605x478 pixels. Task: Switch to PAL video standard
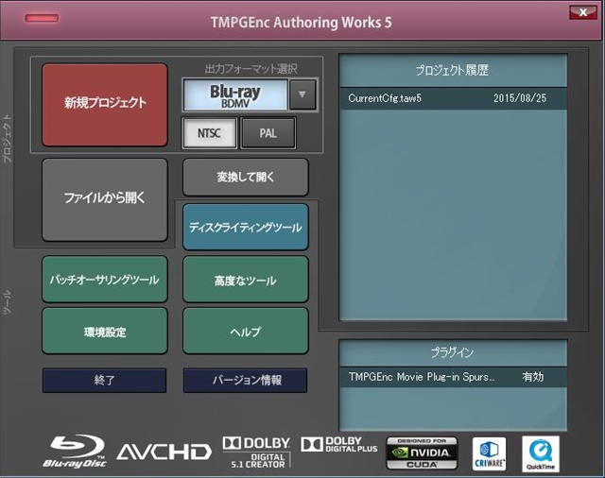click(268, 133)
